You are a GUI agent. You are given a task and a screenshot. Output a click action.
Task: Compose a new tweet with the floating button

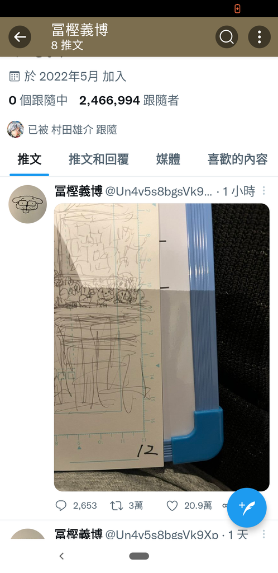(247, 508)
